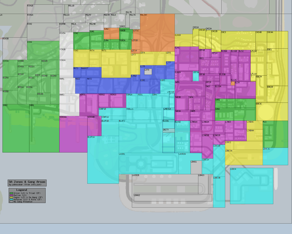Image resolution: width=292 pixels, height=234 pixels.
Task: Click the 'No Gang Presence' legend label
Action: pos(23,202)
